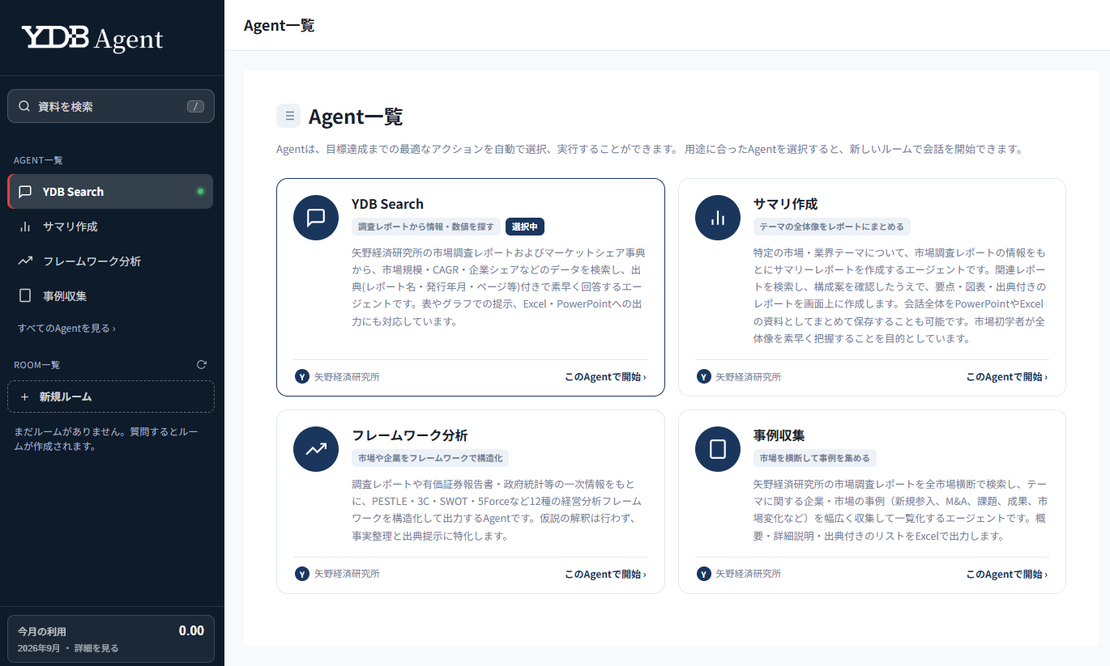Viewport: 1110px width, 666px height.
Task: Click the YDB Agent logo
Action: coord(92,38)
